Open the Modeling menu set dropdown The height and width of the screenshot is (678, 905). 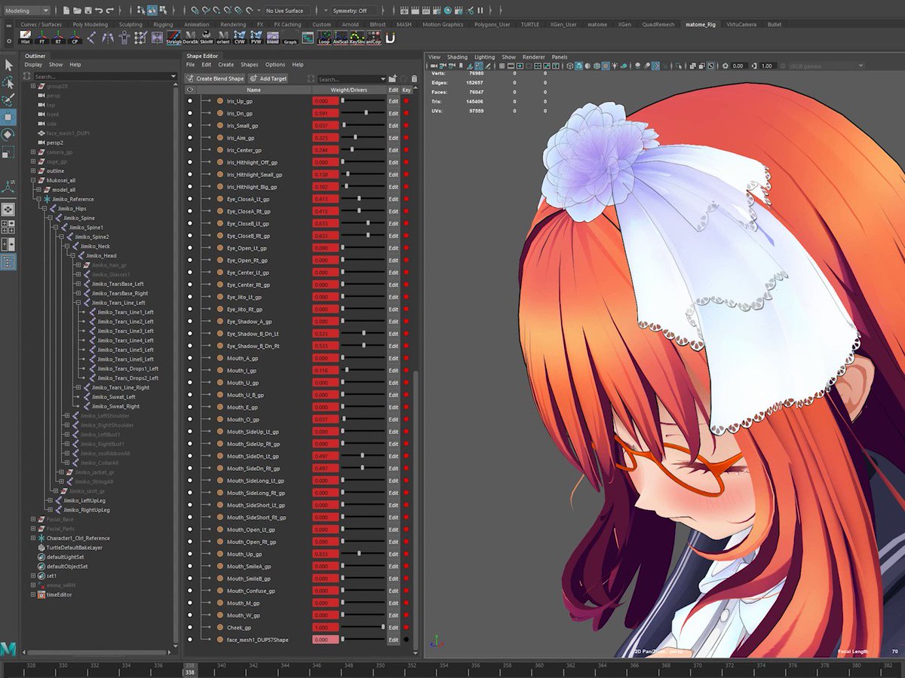(26, 11)
